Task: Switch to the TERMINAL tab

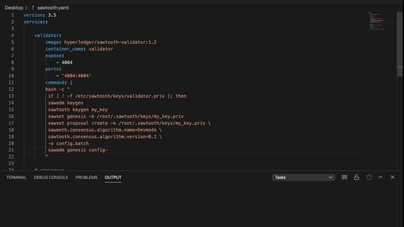Action: [16, 178]
